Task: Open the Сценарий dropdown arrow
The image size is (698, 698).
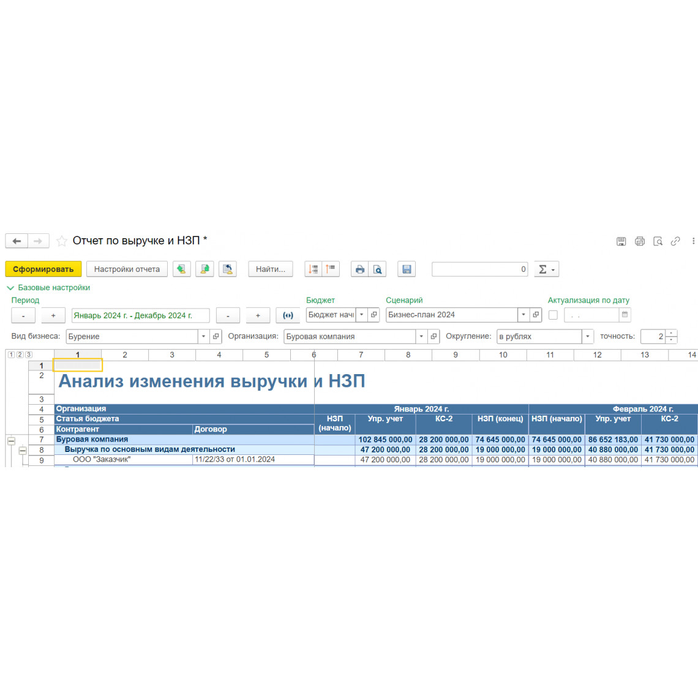Action: [523, 315]
